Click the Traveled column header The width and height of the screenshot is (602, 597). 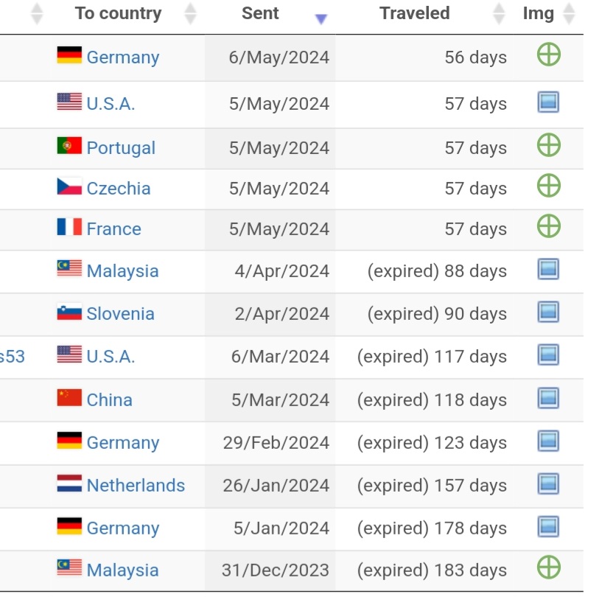click(415, 13)
